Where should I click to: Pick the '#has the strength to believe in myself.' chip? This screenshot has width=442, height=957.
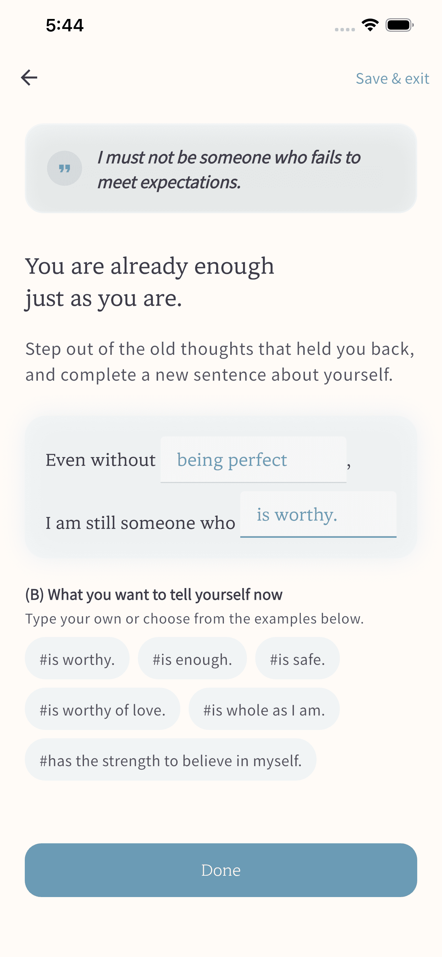(x=170, y=761)
